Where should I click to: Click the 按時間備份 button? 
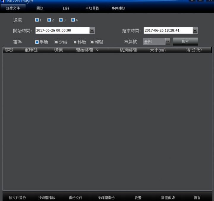point(106,198)
